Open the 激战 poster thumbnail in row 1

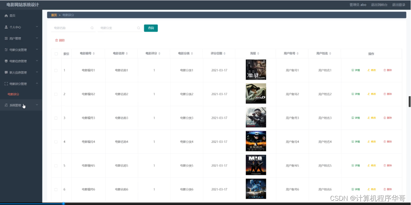pos(256,70)
